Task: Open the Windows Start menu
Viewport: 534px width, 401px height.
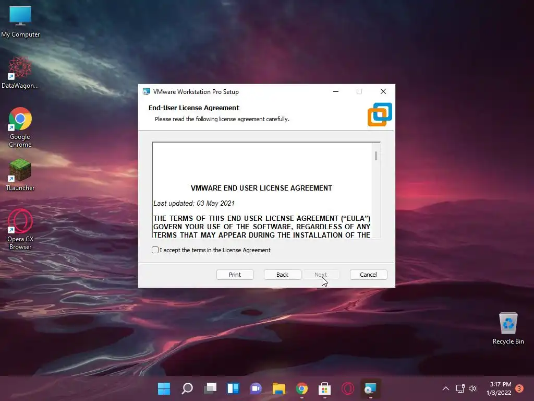Action: tap(164, 388)
